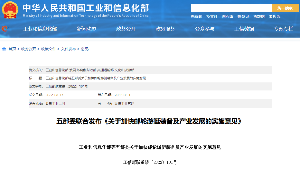The width and height of the screenshot is (300, 169).
Task: Select the 成文日期 value 2022-08-17
Action: [54, 95]
